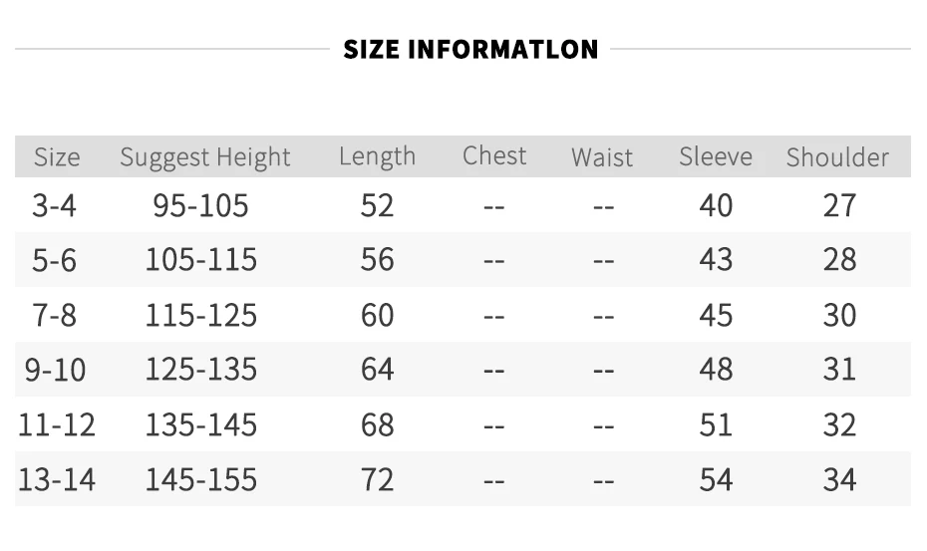Click the Suggest Height column header
Screen dimensions: 927x551
[x=205, y=157]
